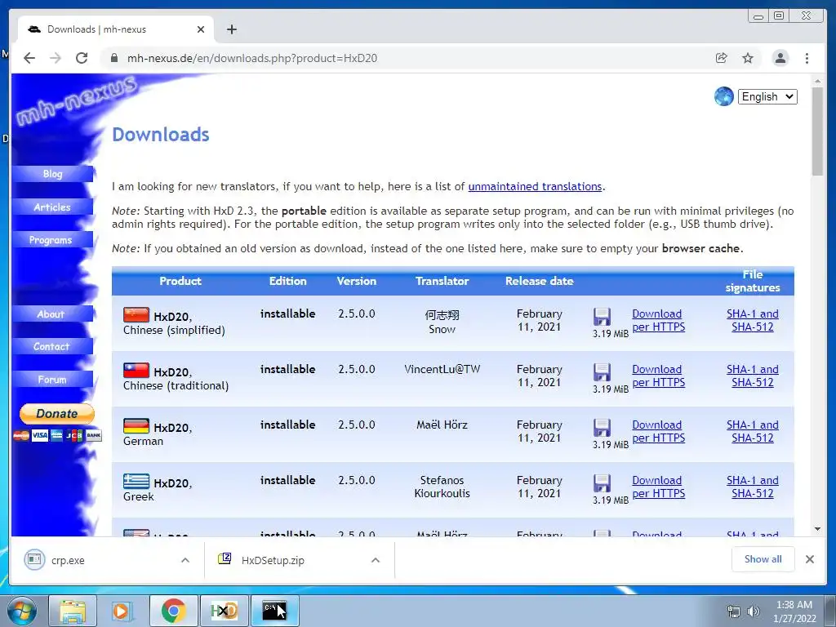This screenshot has height=627, width=836.
Task: Click the Taiwan flag icon
Action: 136,370
